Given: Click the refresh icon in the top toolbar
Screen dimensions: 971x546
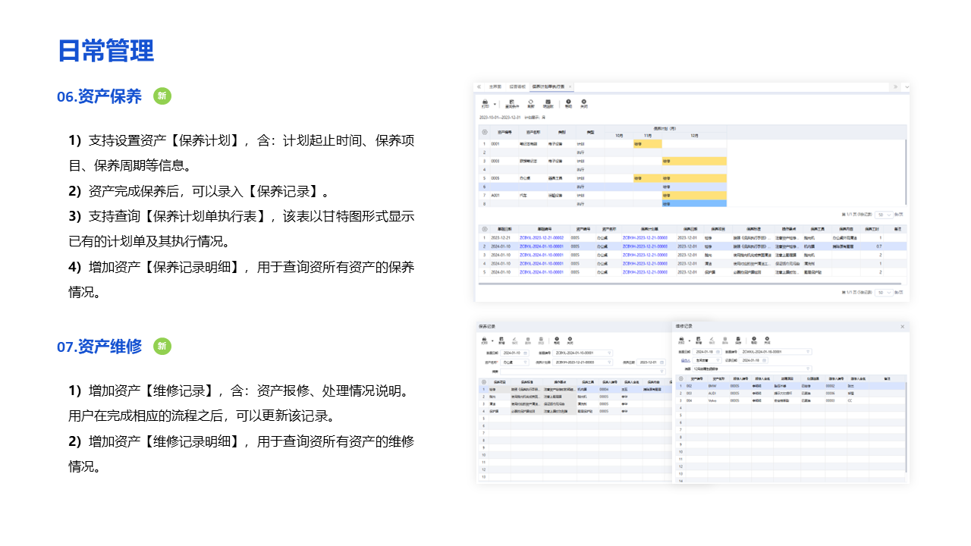Looking at the screenshot, I should pyautogui.click(x=531, y=103).
